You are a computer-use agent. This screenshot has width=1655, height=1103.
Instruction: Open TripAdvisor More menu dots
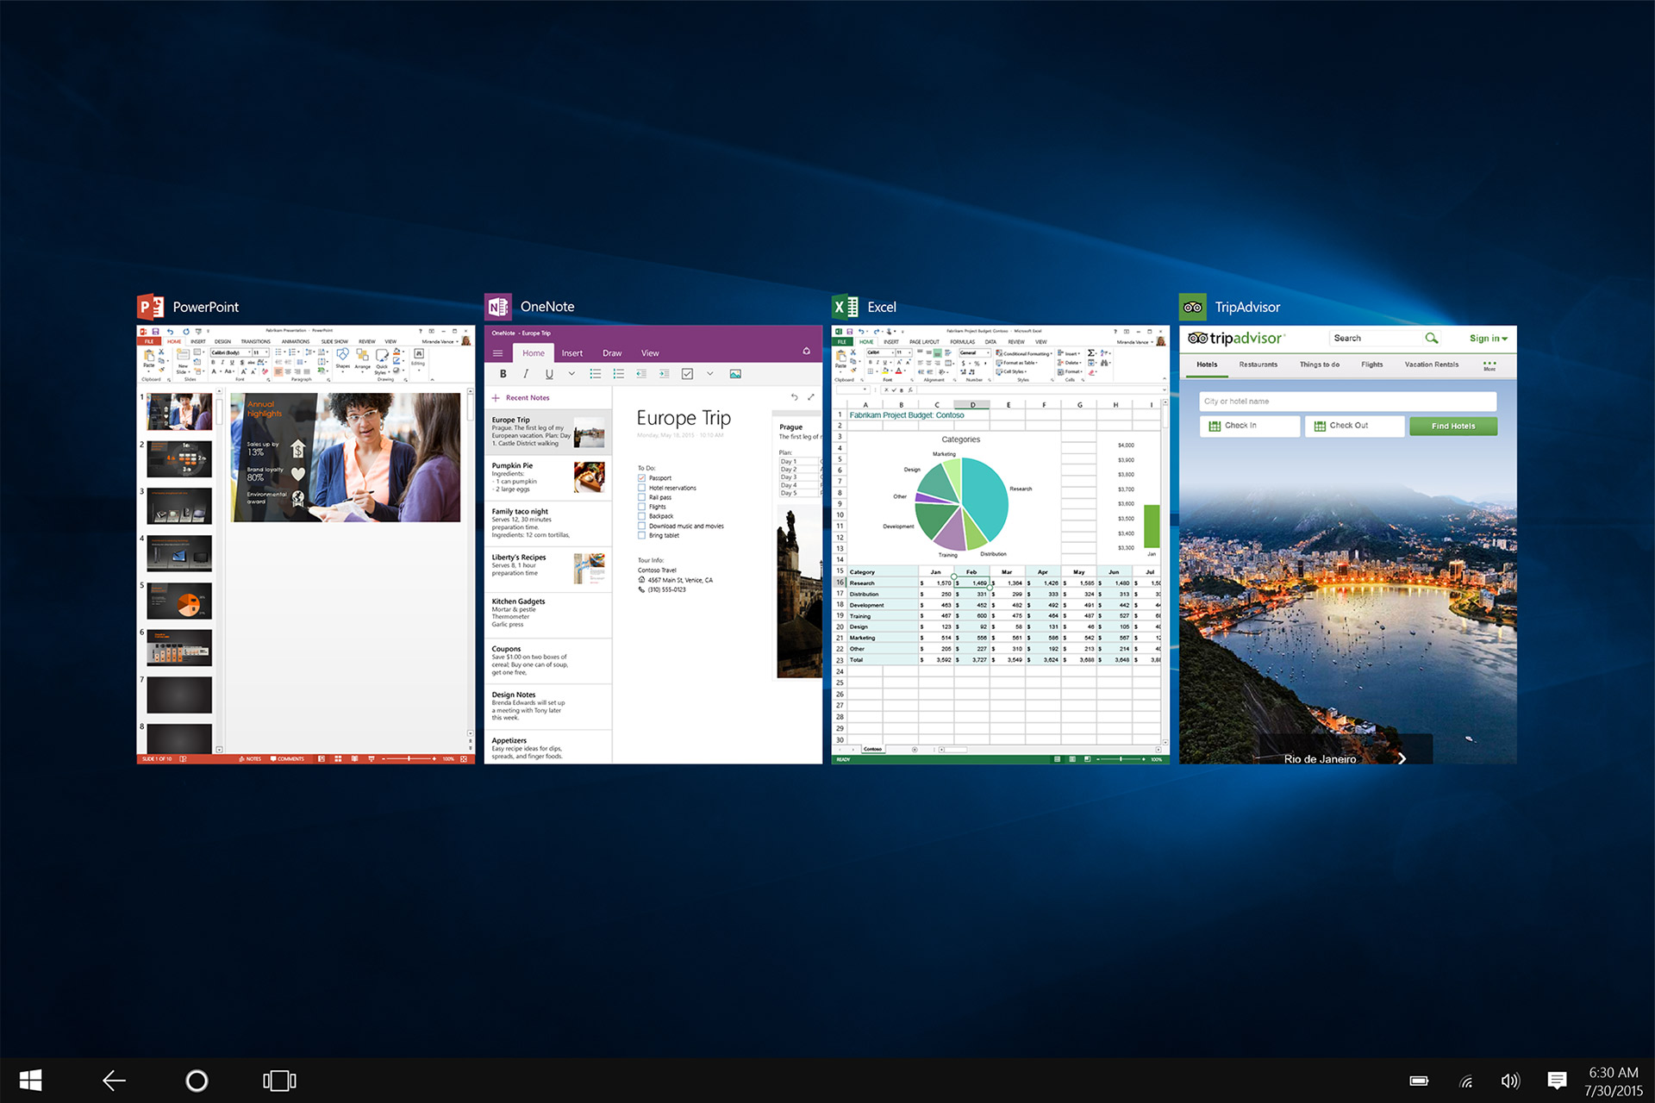[1489, 365]
